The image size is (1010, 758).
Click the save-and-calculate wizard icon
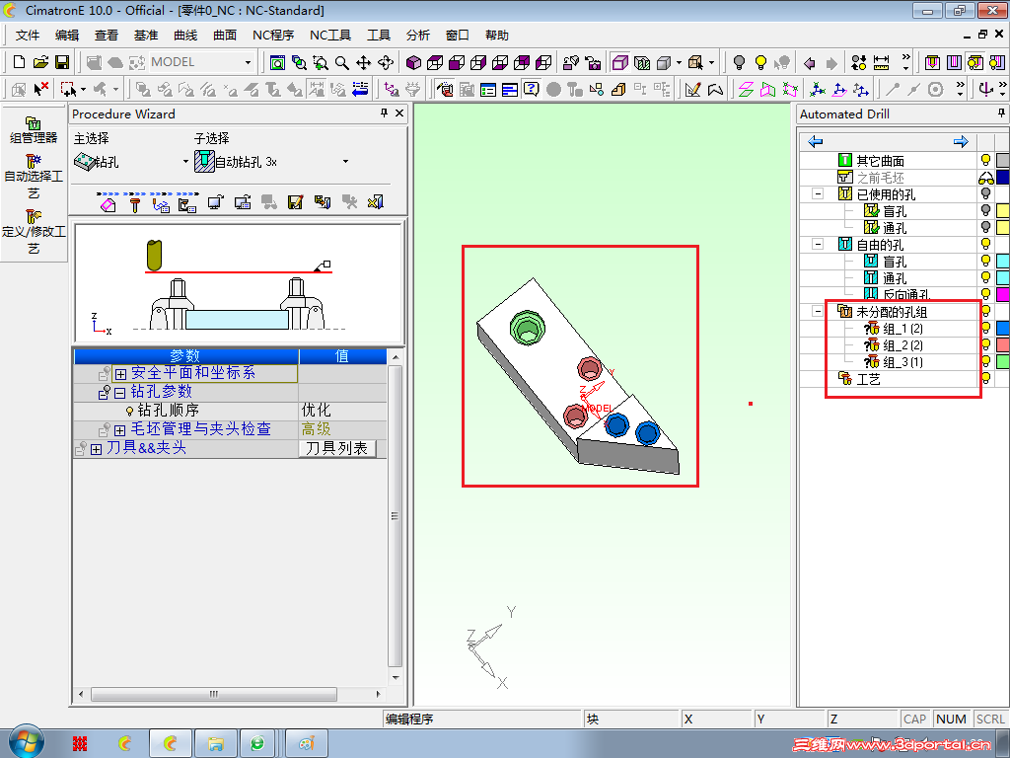pyautogui.click(x=295, y=202)
